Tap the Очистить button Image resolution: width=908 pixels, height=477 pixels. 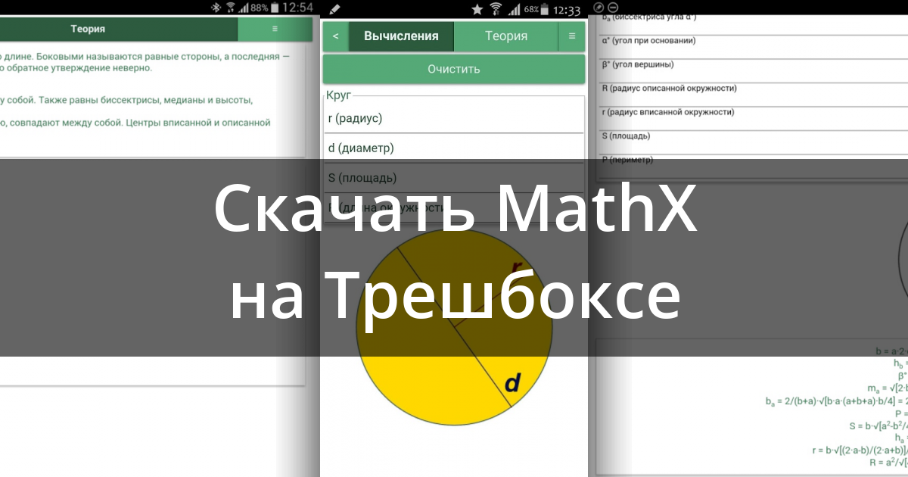pos(454,69)
